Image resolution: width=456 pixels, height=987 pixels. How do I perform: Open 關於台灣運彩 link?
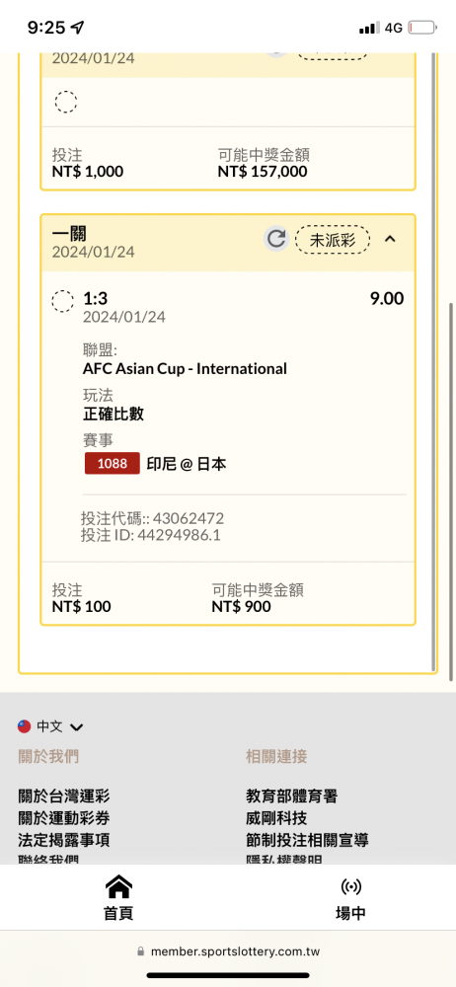pyautogui.click(x=64, y=796)
